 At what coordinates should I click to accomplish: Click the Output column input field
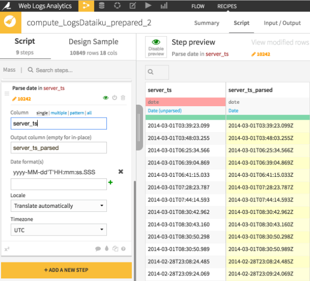coord(59,147)
